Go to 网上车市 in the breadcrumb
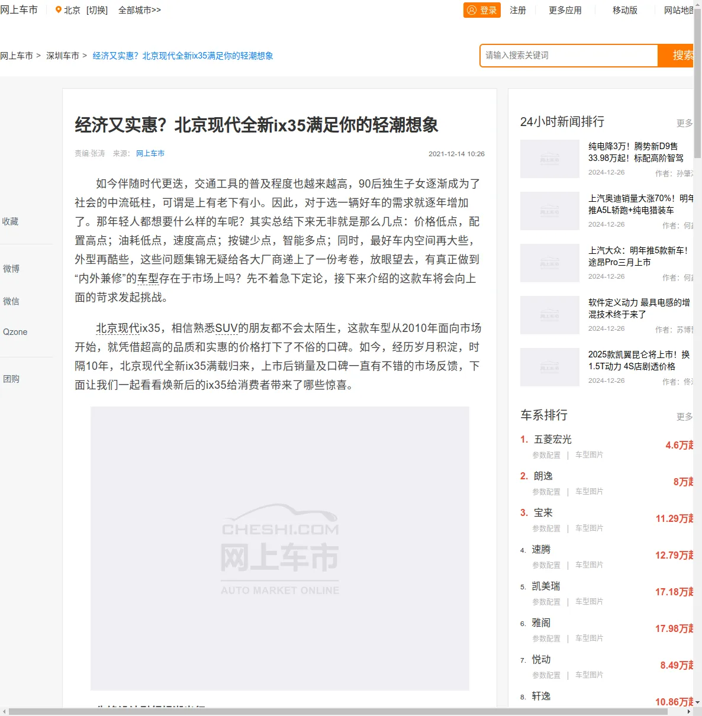Screen dimensions: 702x716 [17, 56]
